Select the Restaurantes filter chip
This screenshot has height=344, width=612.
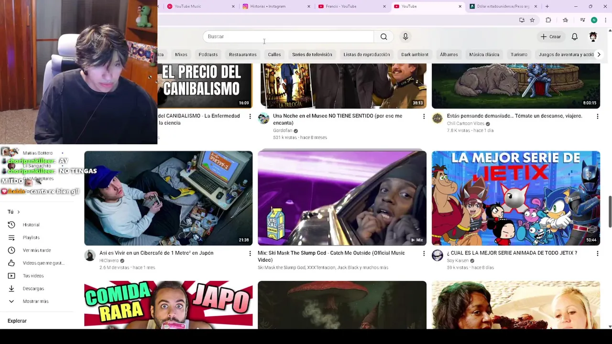click(242, 54)
